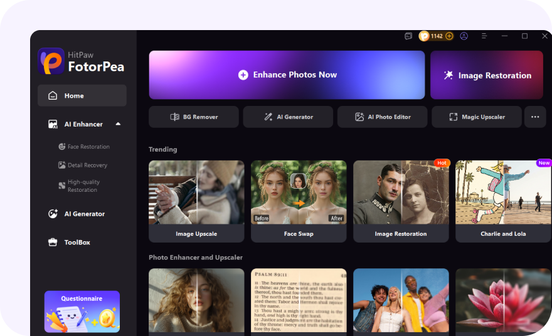The image size is (552, 336).
Task: Click the ToolBox briefcase icon
Action: tap(53, 243)
